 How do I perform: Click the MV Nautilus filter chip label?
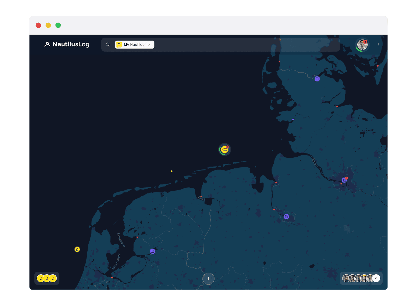click(x=134, y=45)
